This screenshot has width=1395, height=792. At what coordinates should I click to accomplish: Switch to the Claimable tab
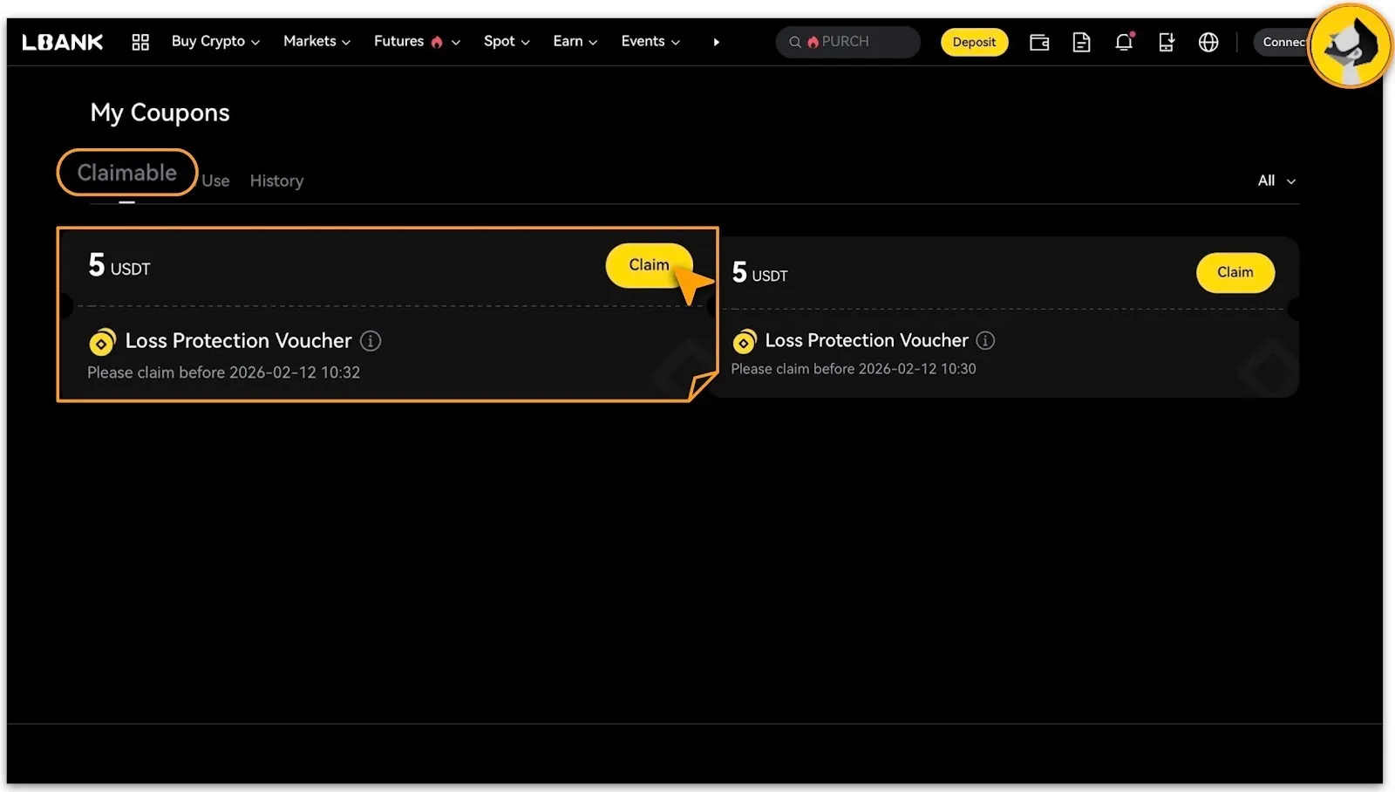127,173
